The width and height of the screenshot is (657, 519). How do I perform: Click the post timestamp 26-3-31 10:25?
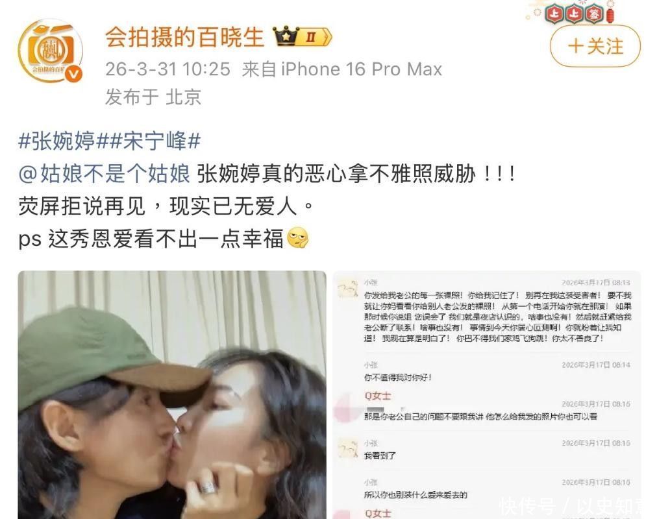coord(167,69)
